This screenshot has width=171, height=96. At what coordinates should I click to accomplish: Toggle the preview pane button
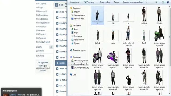tap(163, 2)
